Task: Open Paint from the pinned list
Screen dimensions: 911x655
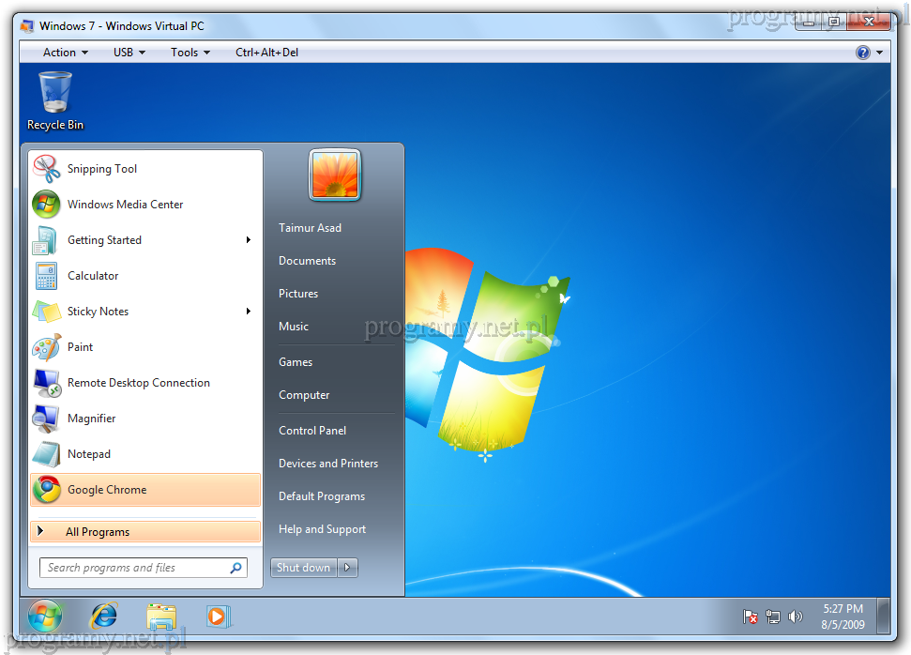Action: (x=80, y=347)
